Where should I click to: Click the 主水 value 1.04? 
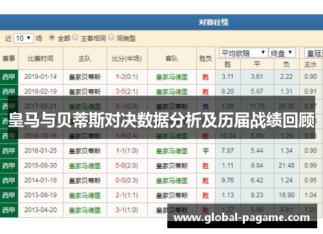tap(311, 195)
